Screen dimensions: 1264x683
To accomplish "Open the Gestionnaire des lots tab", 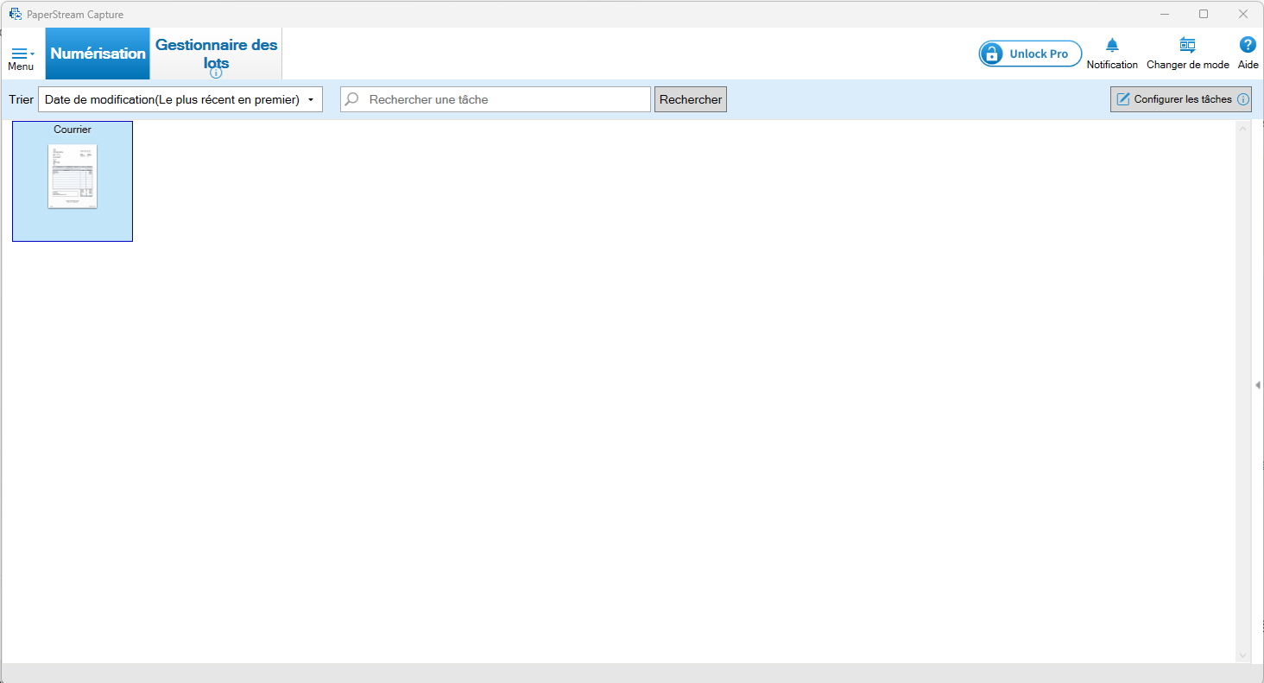I will (217, 54).
